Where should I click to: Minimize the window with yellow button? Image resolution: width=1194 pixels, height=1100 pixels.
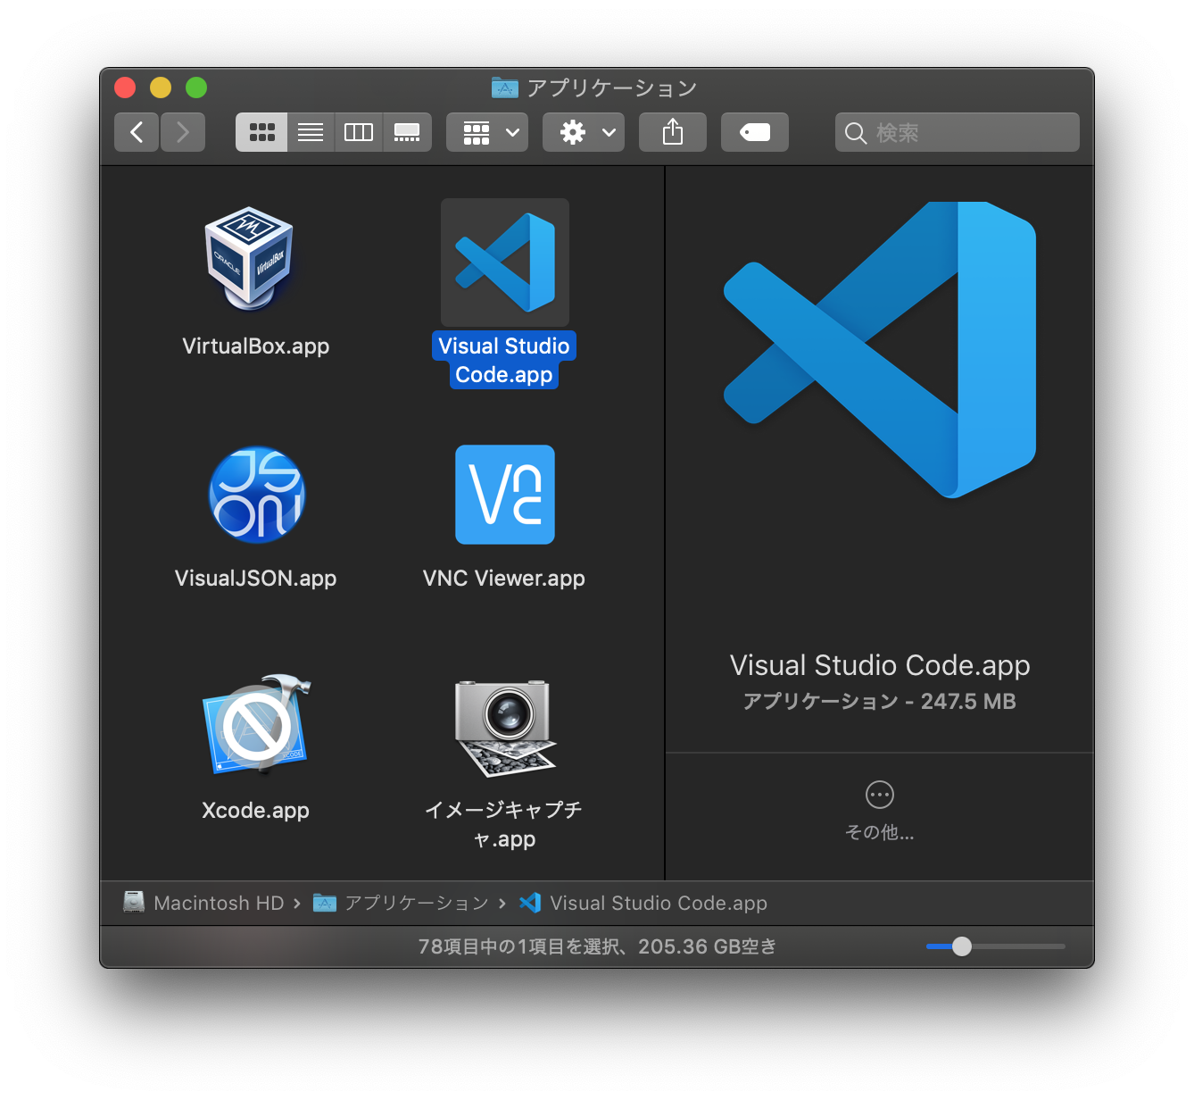(x=161, y=87)
